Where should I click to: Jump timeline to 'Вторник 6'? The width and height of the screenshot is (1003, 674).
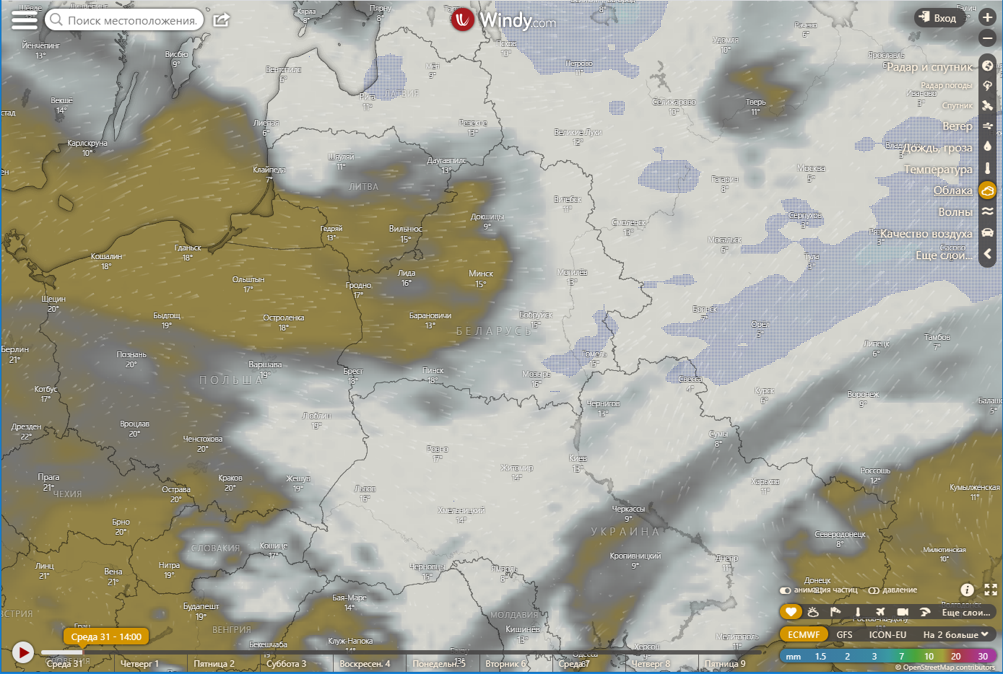click(x=506, y=664)
